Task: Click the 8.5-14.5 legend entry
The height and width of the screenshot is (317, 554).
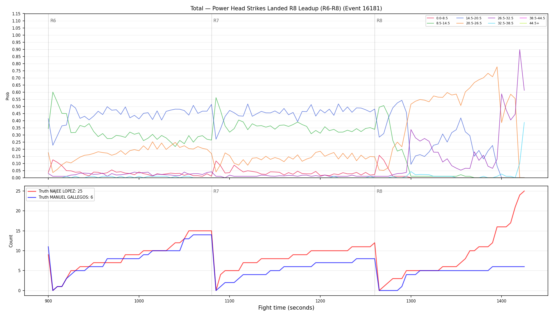Action: pos(438,23)
